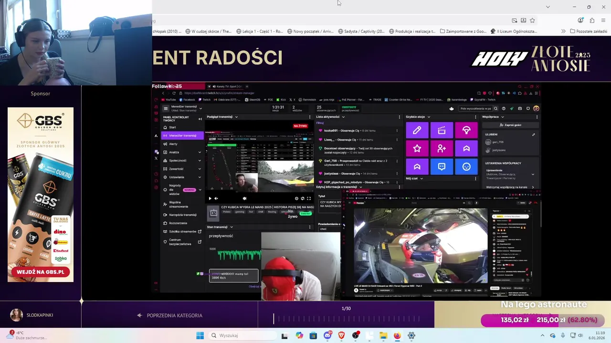Click the SLODKAPINKI avatar
Viewport: 611px width, 343px height.
(x=16, y=315)
